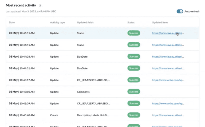Click the CF_IEAA2ZRTJUABA5BO field cell
The image size is (205, 127).
click(93, 103)
